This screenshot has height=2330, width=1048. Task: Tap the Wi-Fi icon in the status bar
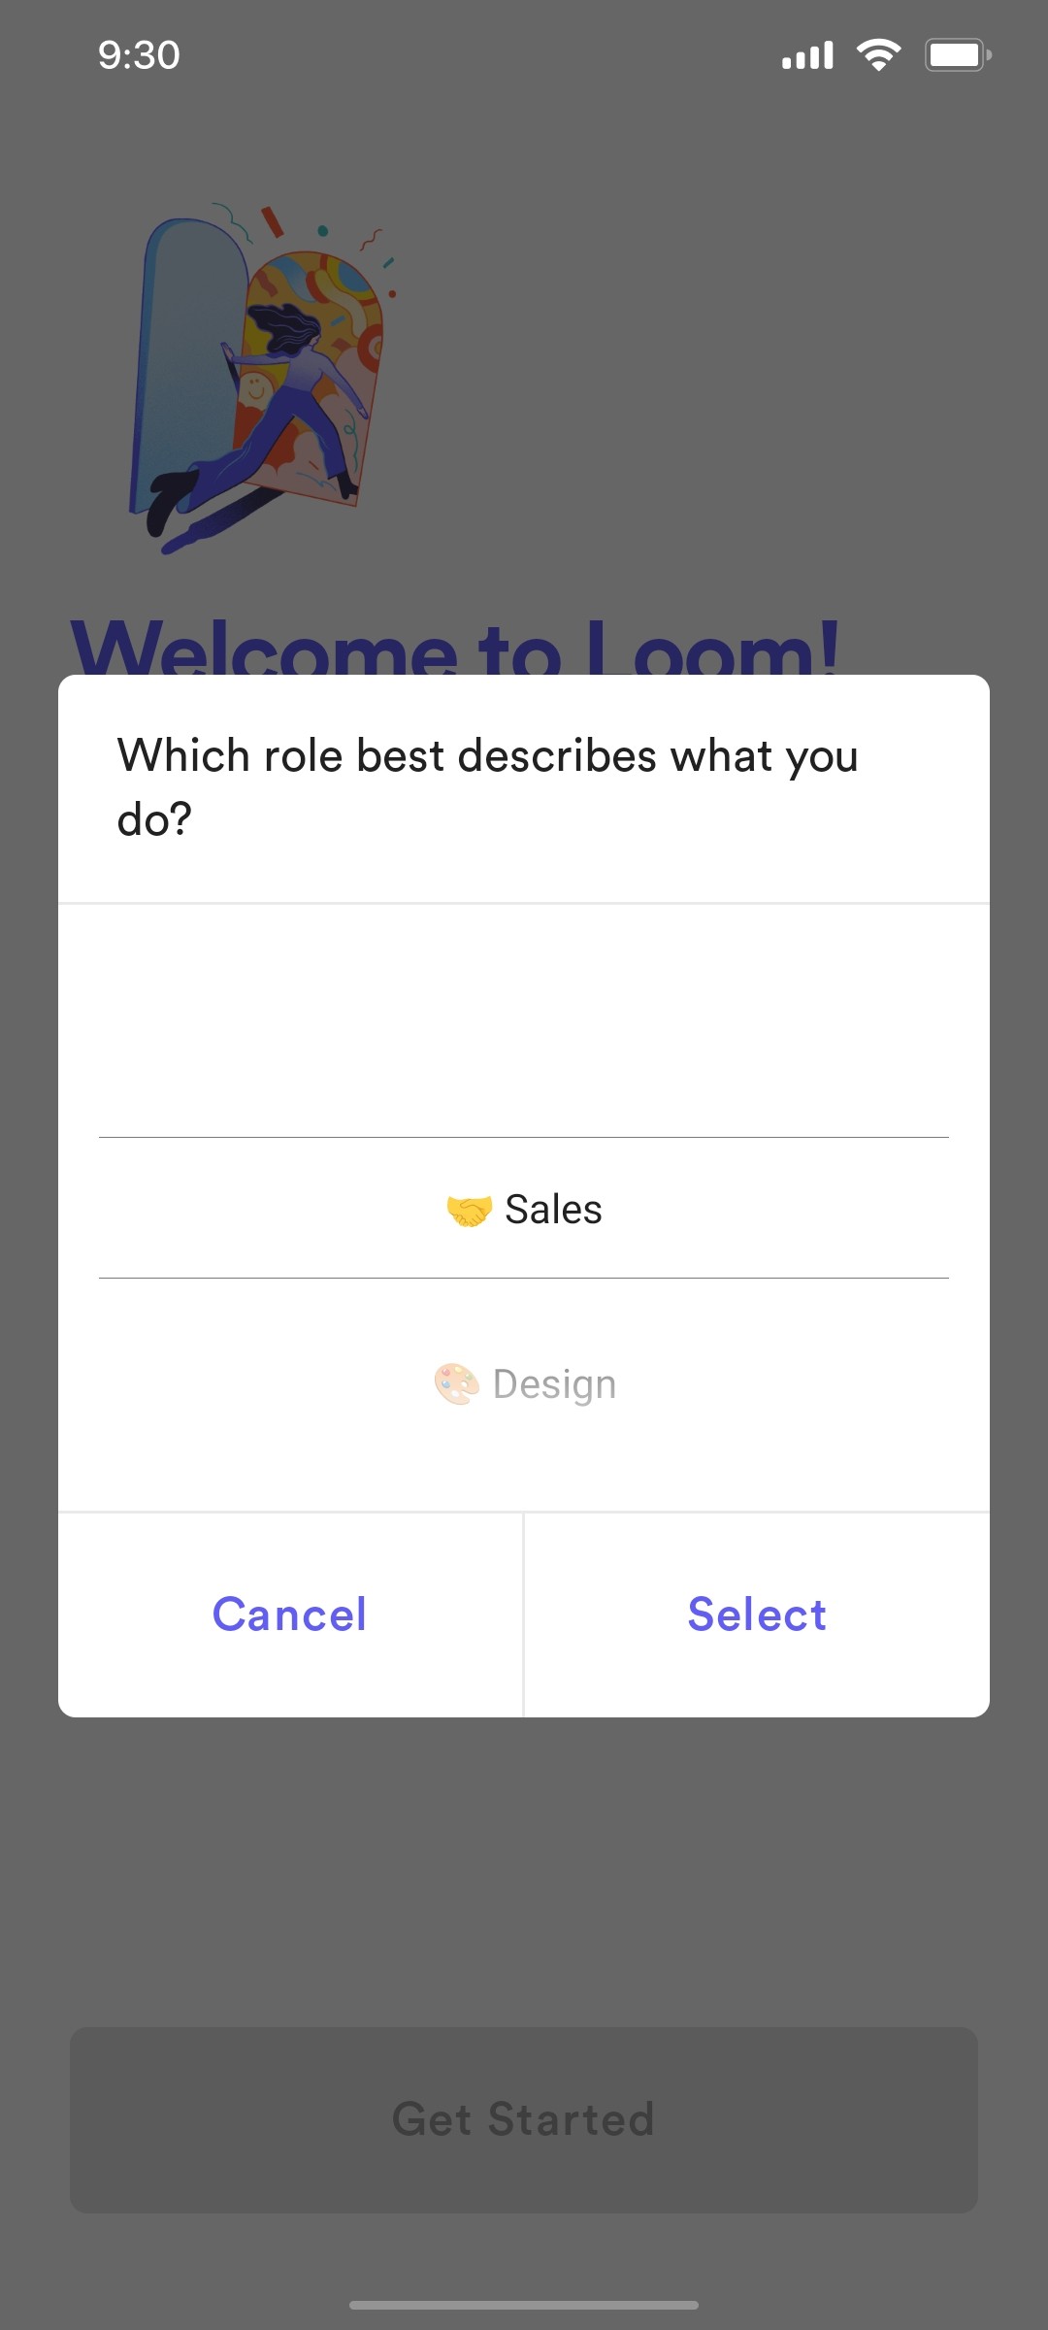click(878, 55)
